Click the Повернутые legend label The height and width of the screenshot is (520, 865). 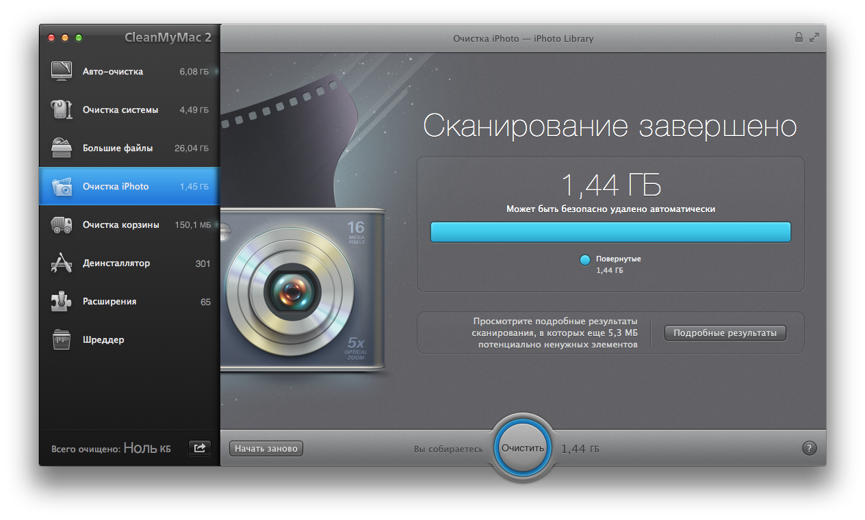tap(618, 259)
